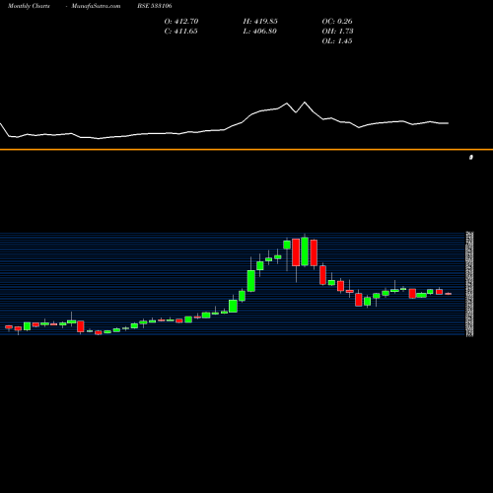Viewport: 493px width, 493px height.
Task: Click the tallest green candlestick at the chart top
Action: tap(305, 251)
